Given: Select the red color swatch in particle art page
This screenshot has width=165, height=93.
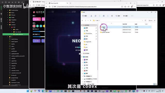Looking at the screenshot, I should pos(34,26).
